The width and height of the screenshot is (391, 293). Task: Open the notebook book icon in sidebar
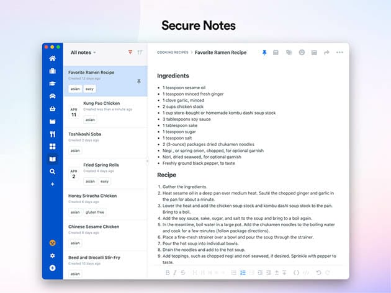click(52, 159)
